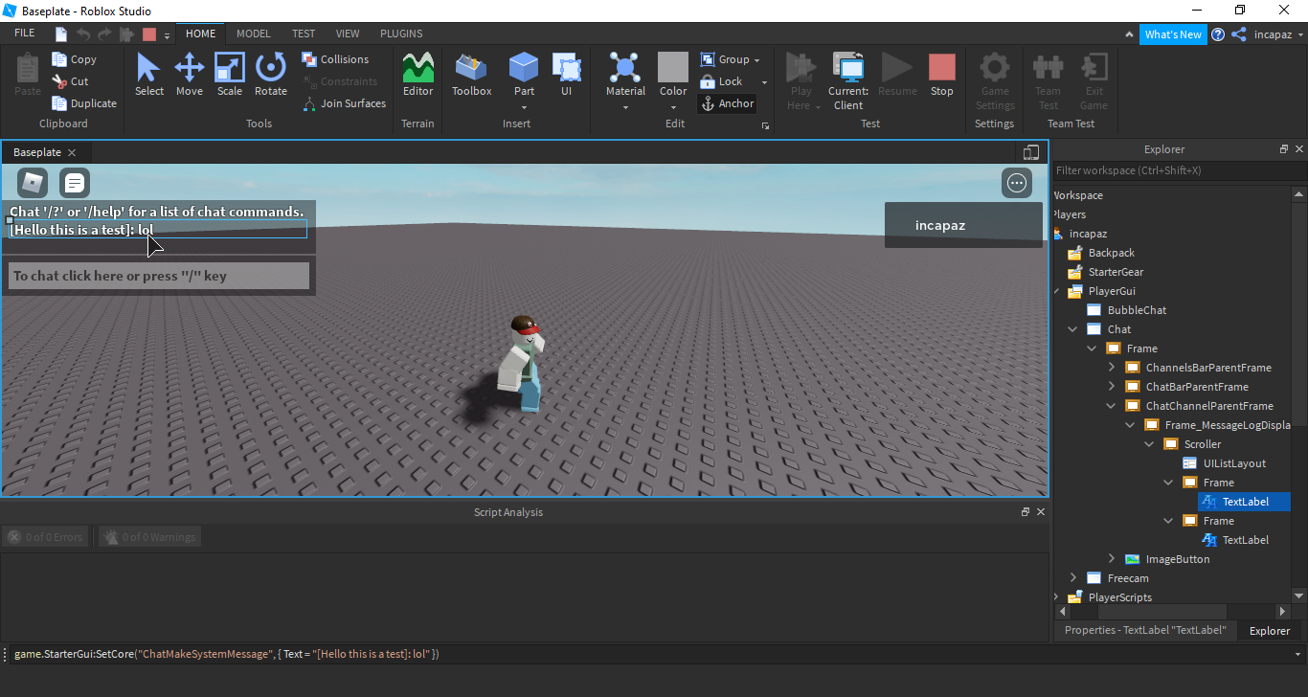Click the Duplicate button
This screenshot has height=697, width=1308.
[84, 103]
